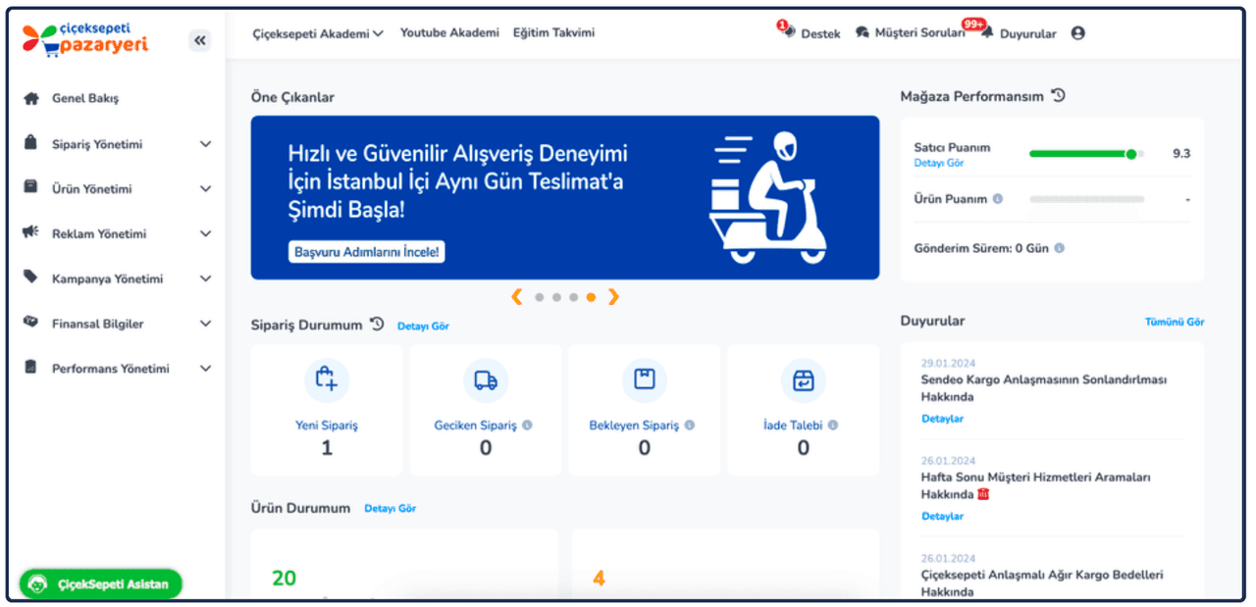Go to next banner with right arrow
1256x607 pixels.
click(x=613, y=297)
